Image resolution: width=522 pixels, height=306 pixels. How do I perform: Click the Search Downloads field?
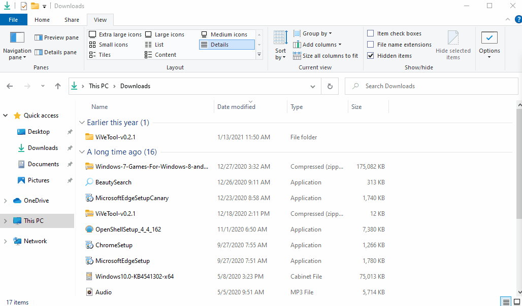(x=432, y=86)
